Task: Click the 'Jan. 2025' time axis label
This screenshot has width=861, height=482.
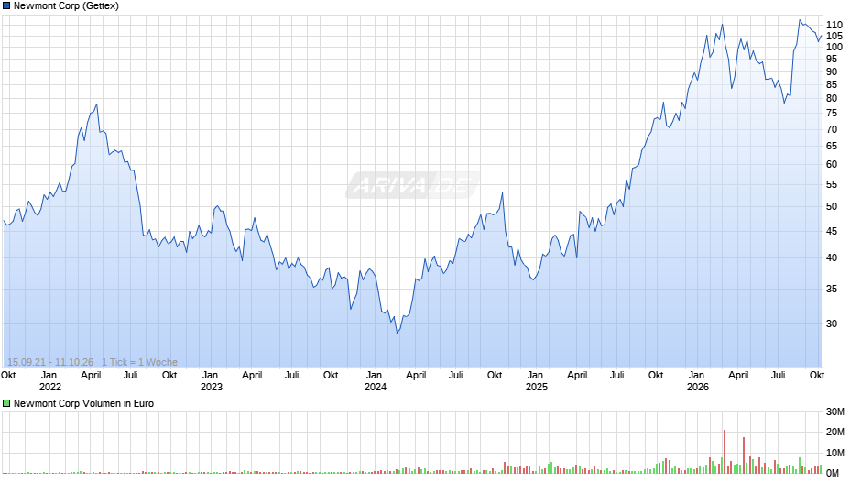Action: 537,381
